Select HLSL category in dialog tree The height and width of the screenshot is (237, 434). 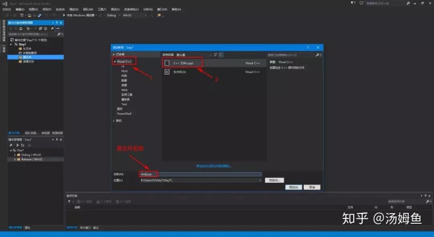[x=124, y=71]
